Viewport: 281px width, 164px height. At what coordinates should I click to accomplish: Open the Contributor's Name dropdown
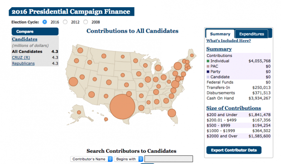coord(92,159)
